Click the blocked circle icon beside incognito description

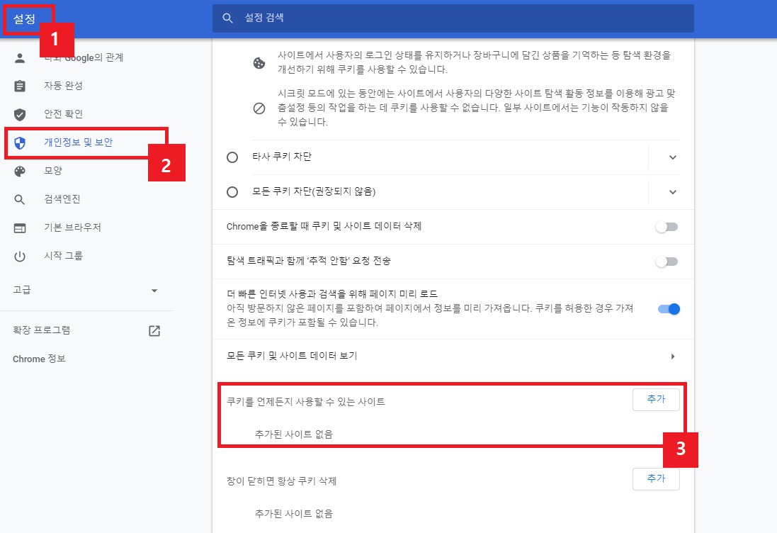[x=259, y=108]
